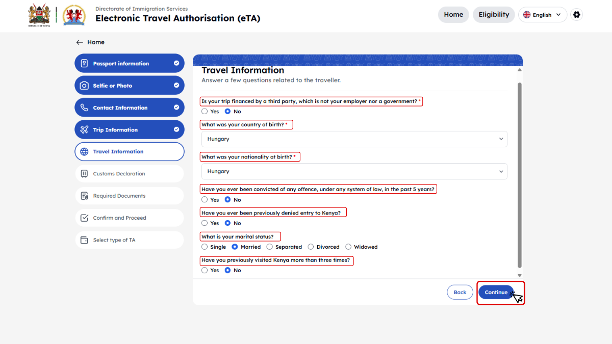
Task: Click the back arrow beside Home
Action: 80,42
